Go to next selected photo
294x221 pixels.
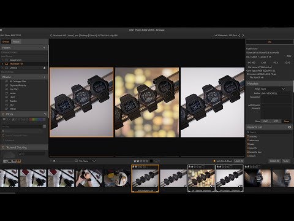click(x=243, y=36)
